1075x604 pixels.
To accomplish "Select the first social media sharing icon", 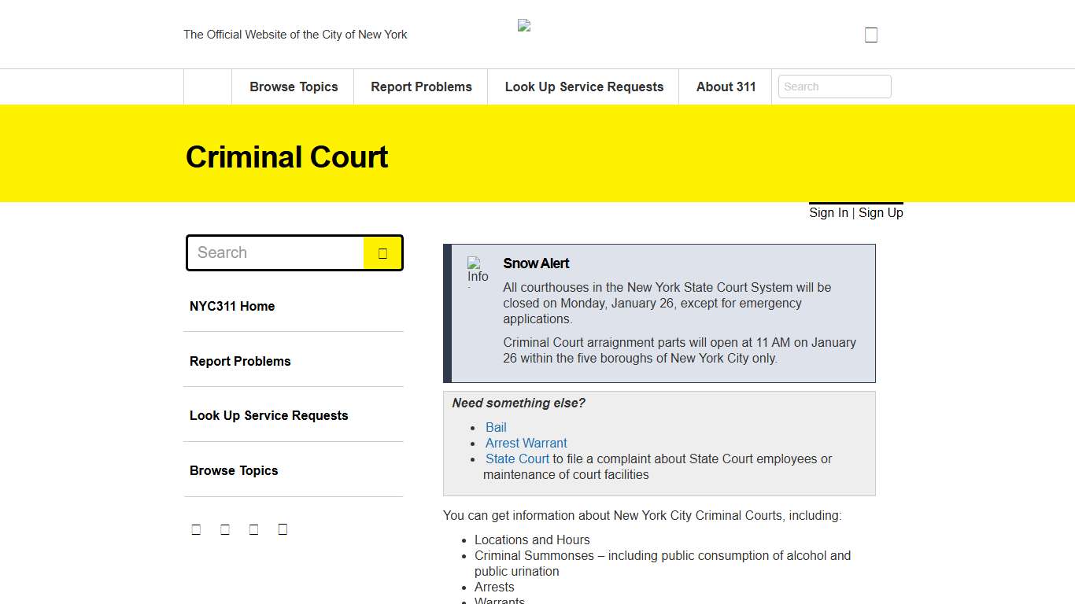I will [x=196, y=528].
